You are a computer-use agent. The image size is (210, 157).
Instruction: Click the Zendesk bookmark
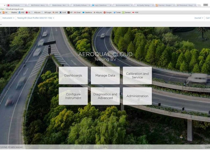[x=127, y=12]
